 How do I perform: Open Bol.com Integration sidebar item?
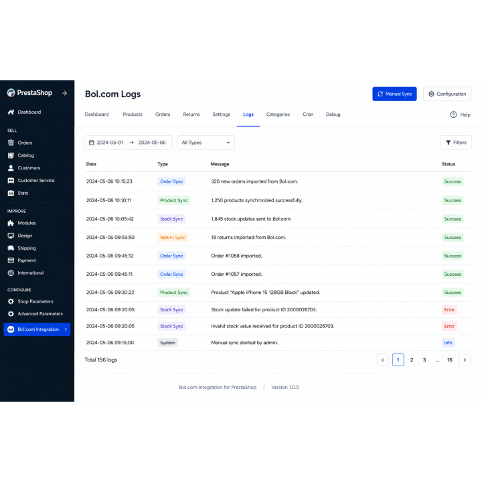pyautogui.click(x=37, y=329)
